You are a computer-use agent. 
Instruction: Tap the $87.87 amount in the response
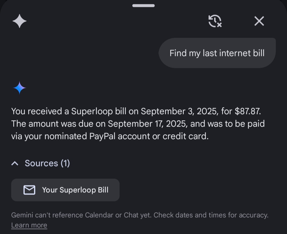pos(248,111)
